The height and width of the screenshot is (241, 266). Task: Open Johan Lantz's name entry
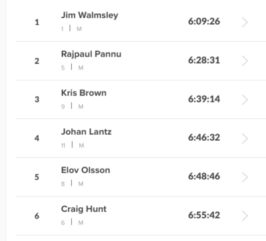pos(86,131)
